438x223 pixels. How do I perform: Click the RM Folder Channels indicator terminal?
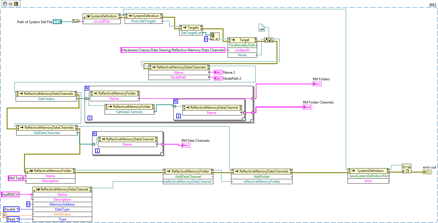307,107
